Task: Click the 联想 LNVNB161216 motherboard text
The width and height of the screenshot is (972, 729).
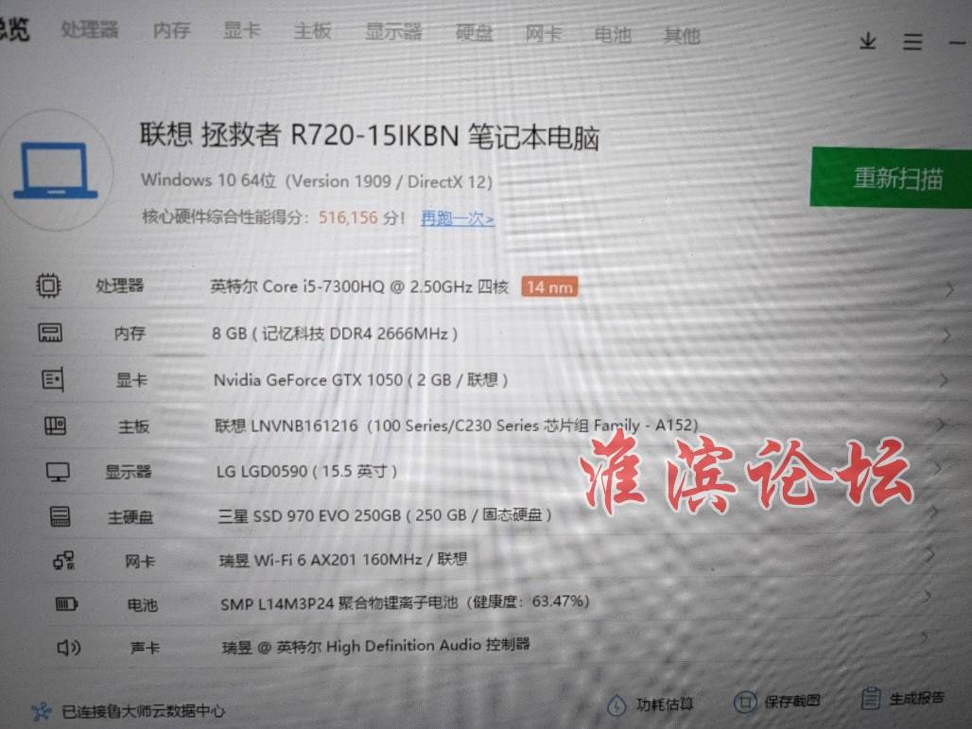Action: (457, 425)
